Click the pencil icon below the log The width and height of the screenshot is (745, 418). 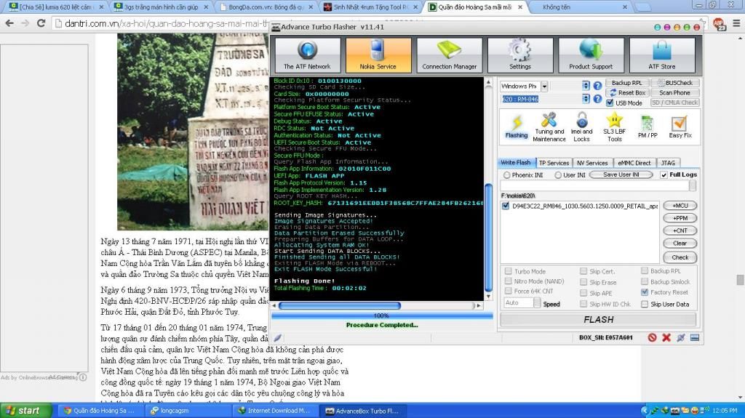(277, 338)
